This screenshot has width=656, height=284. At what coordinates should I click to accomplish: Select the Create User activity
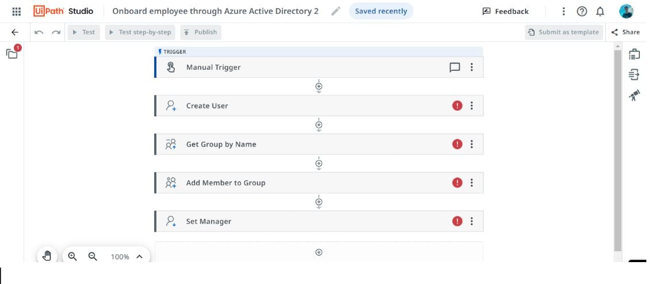click(319, 105)
